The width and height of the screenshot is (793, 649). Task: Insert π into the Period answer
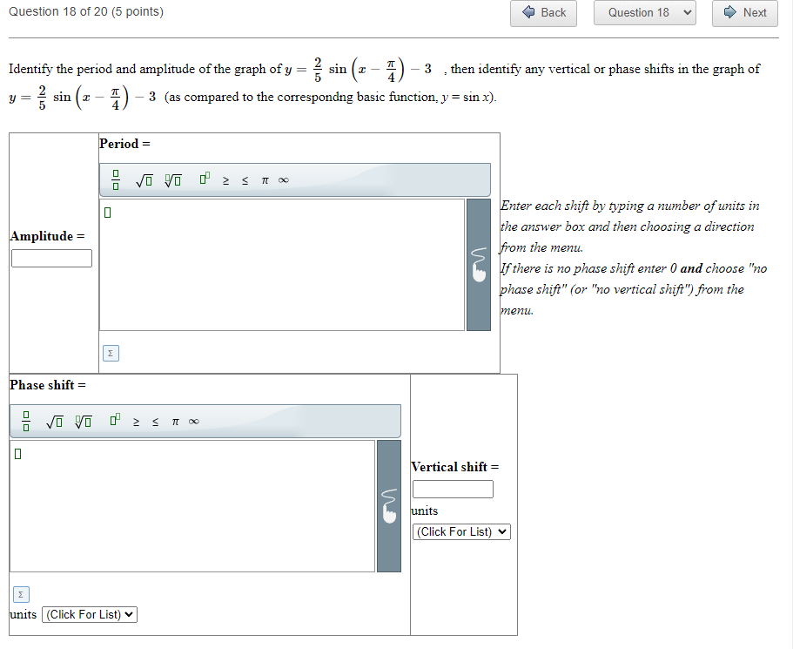point(264,179)
